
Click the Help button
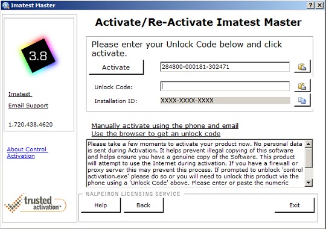[x=101, y=205]
